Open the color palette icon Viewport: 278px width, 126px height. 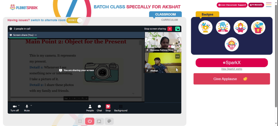pos(109,121)
